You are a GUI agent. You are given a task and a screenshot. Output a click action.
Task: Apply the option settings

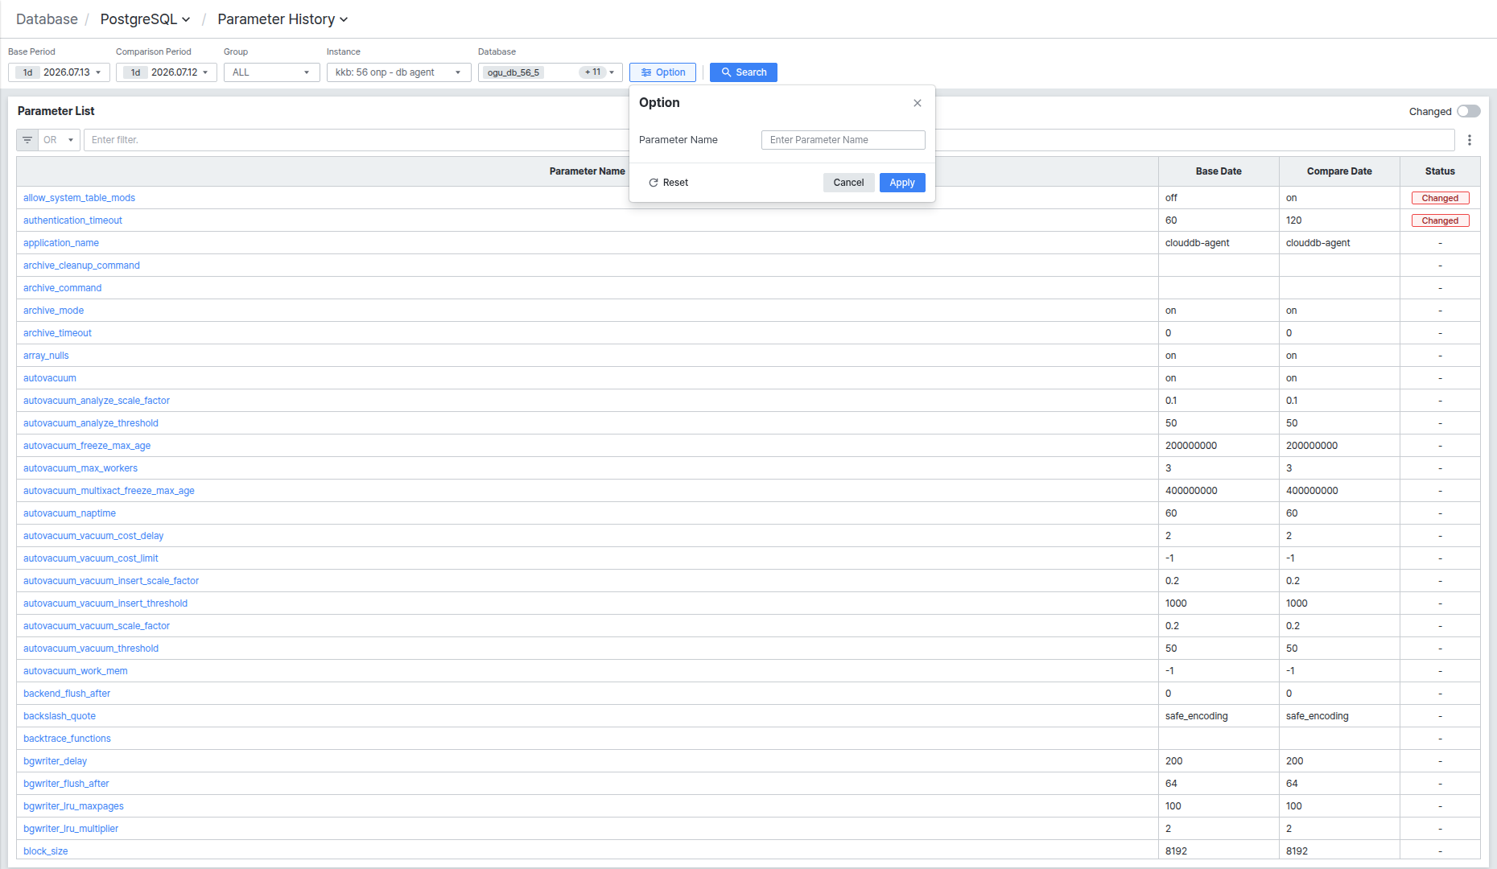tap(902, 183)
